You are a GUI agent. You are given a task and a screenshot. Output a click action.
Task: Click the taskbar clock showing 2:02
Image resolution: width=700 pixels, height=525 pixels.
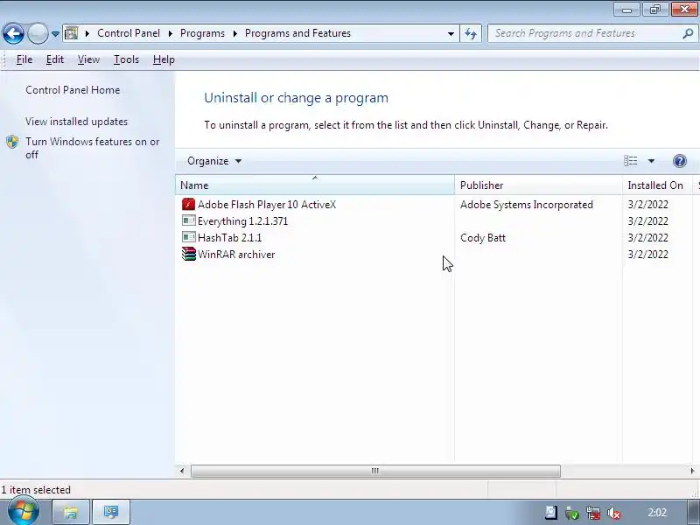657,513
